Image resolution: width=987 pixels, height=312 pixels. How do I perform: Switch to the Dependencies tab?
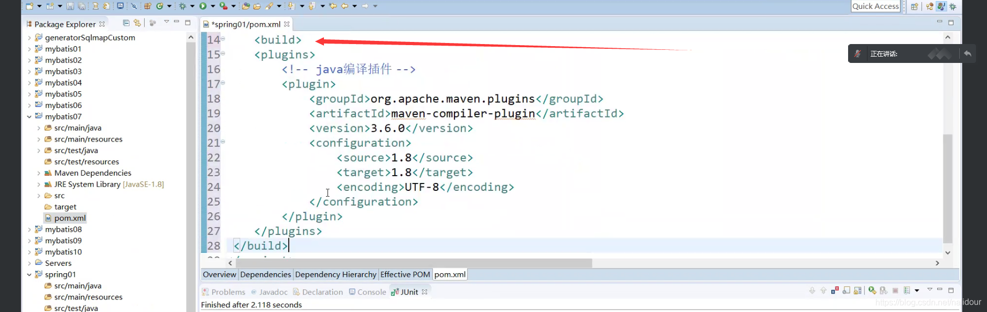pyautogui.click(x=265, y=274)
